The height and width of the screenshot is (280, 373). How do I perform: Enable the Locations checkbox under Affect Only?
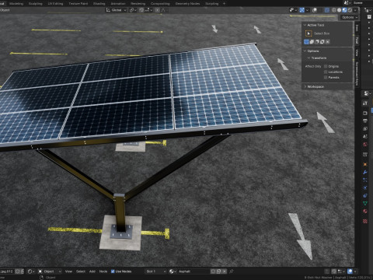(x=326, y=72)
